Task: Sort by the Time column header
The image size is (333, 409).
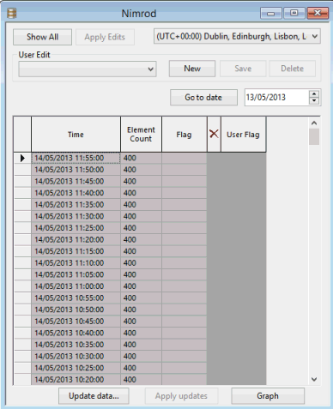Action: (x=76, y=135)
